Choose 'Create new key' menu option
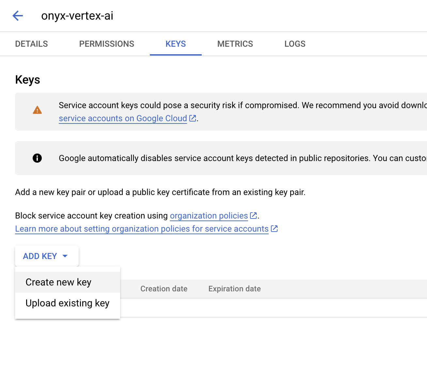427x390 pixels. click(58, 282)
